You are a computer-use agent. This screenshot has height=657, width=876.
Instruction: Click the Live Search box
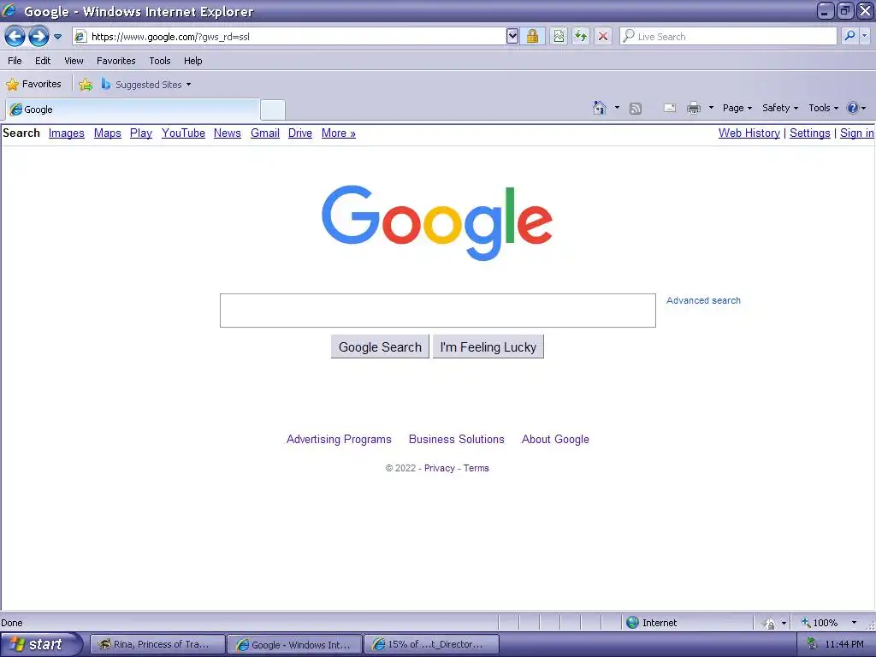[729, 37]
